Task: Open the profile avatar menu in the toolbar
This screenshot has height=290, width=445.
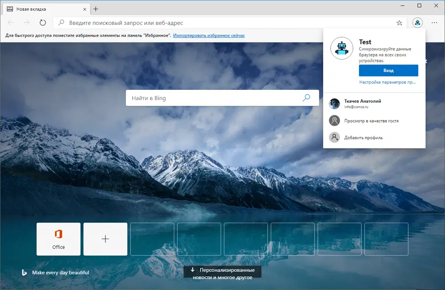Action: click(x=417, y=22)
